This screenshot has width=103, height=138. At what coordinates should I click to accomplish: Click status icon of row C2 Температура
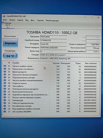5,100
